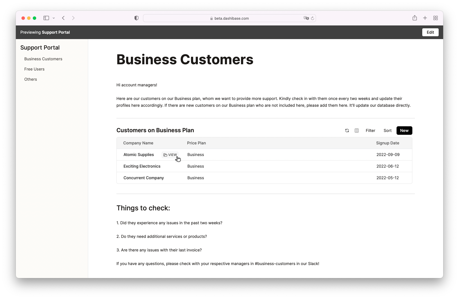459x299 pixels.
Task: Click the #business-customers Slack note
Action: click(x=218, y=264)
